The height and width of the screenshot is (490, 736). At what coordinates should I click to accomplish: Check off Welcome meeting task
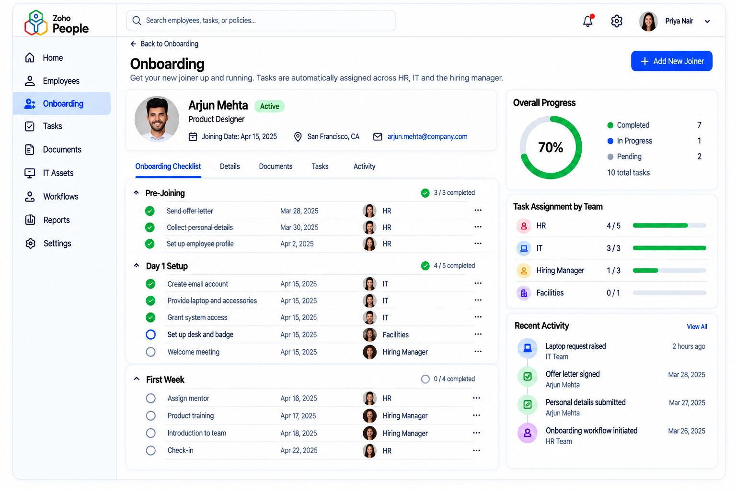[x=150, y=352]
